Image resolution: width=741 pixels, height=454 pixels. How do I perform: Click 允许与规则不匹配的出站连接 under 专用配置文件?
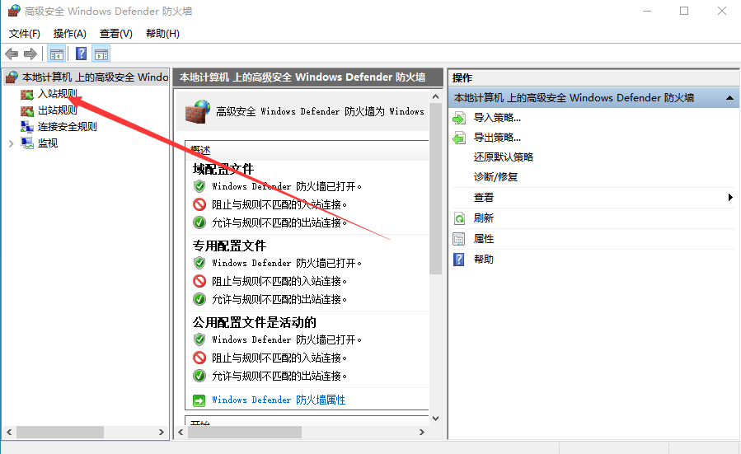click(279, 300)
